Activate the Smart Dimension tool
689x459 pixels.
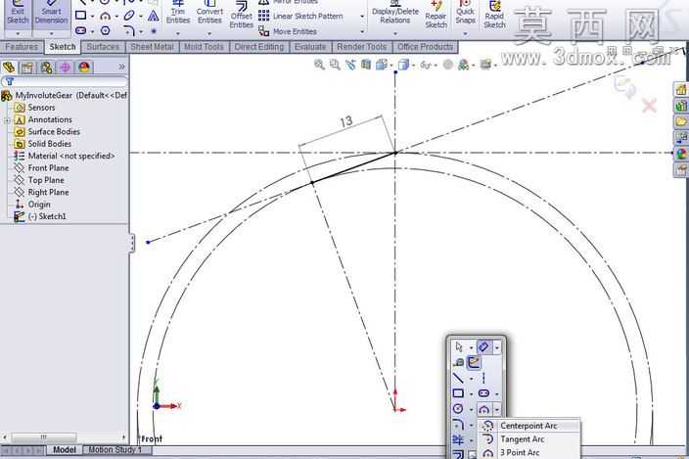pyautogui.click(x=52, y=13)
